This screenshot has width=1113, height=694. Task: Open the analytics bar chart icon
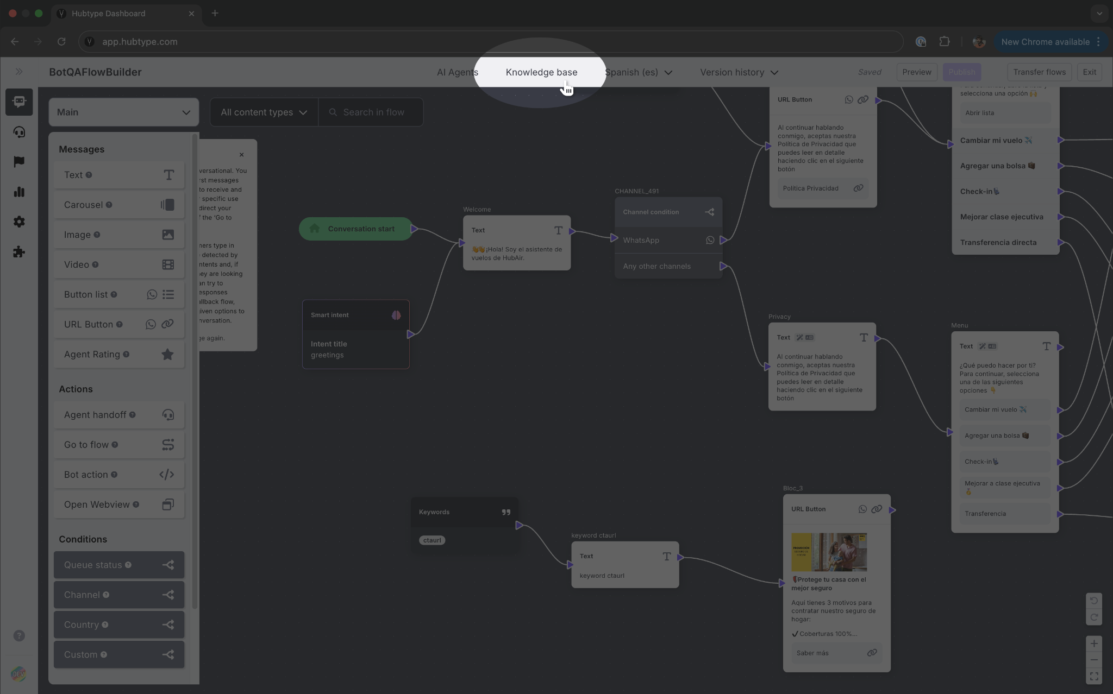pyautogui.click(x=19, y=192)
